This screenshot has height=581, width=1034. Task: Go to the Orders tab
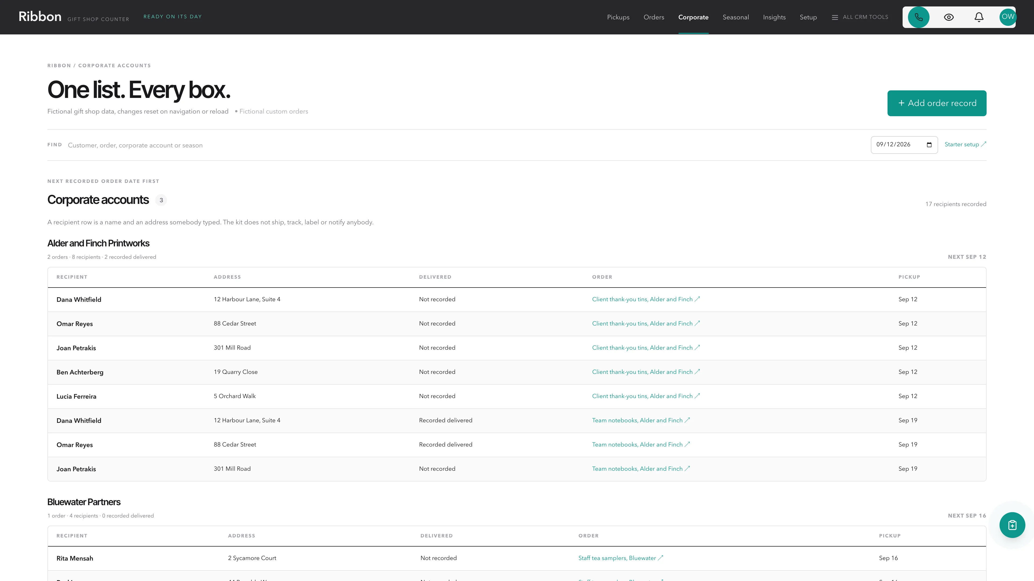(x=654, y=17)
